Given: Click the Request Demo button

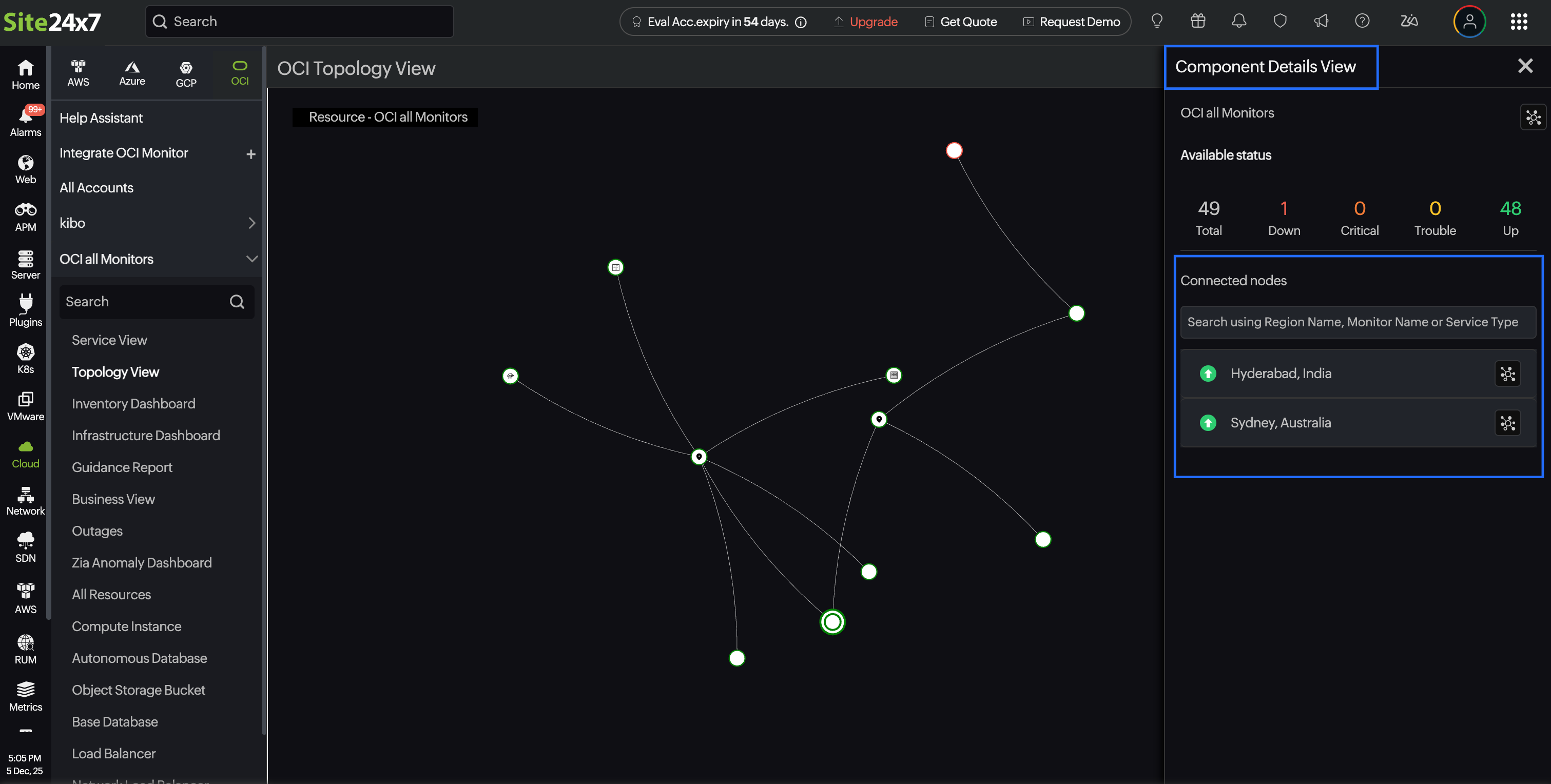Looking at the screenshot, I should 1078,22.
